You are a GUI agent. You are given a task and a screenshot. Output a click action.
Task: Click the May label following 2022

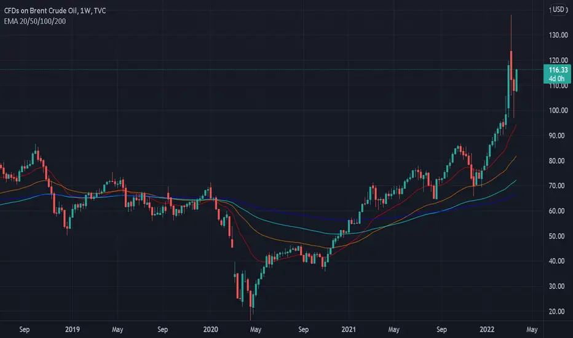[532, 329]
